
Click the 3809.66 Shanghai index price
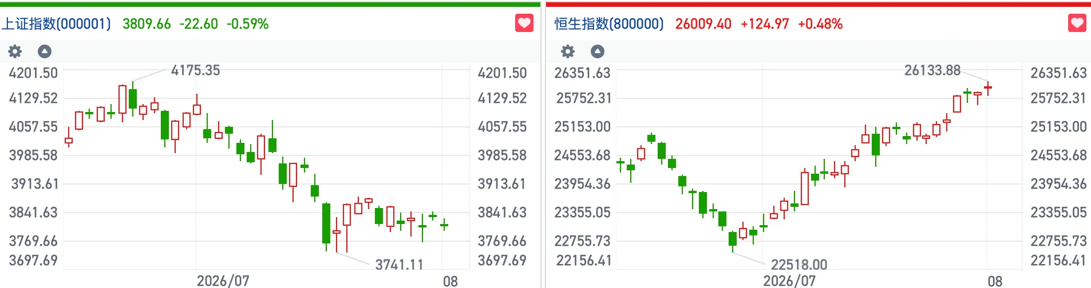click(x=147, y=24)
